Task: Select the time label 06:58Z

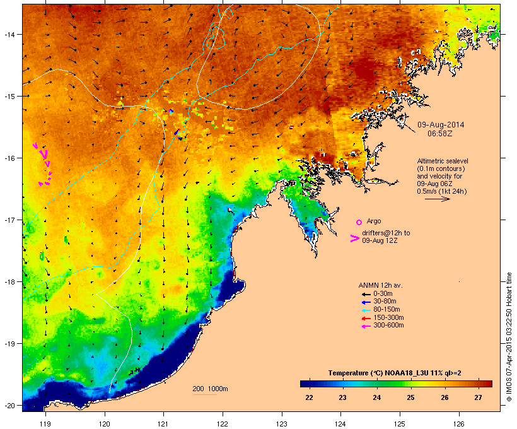Action: coord(440,134)
